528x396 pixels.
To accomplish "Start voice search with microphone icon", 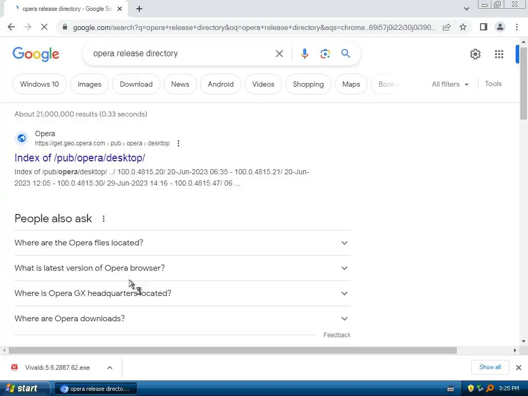I will [x=304, y=54].
